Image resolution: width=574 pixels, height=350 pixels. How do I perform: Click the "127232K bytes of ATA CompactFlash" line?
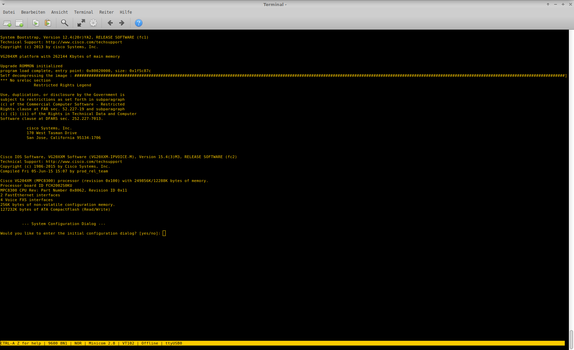coord(55,210)
